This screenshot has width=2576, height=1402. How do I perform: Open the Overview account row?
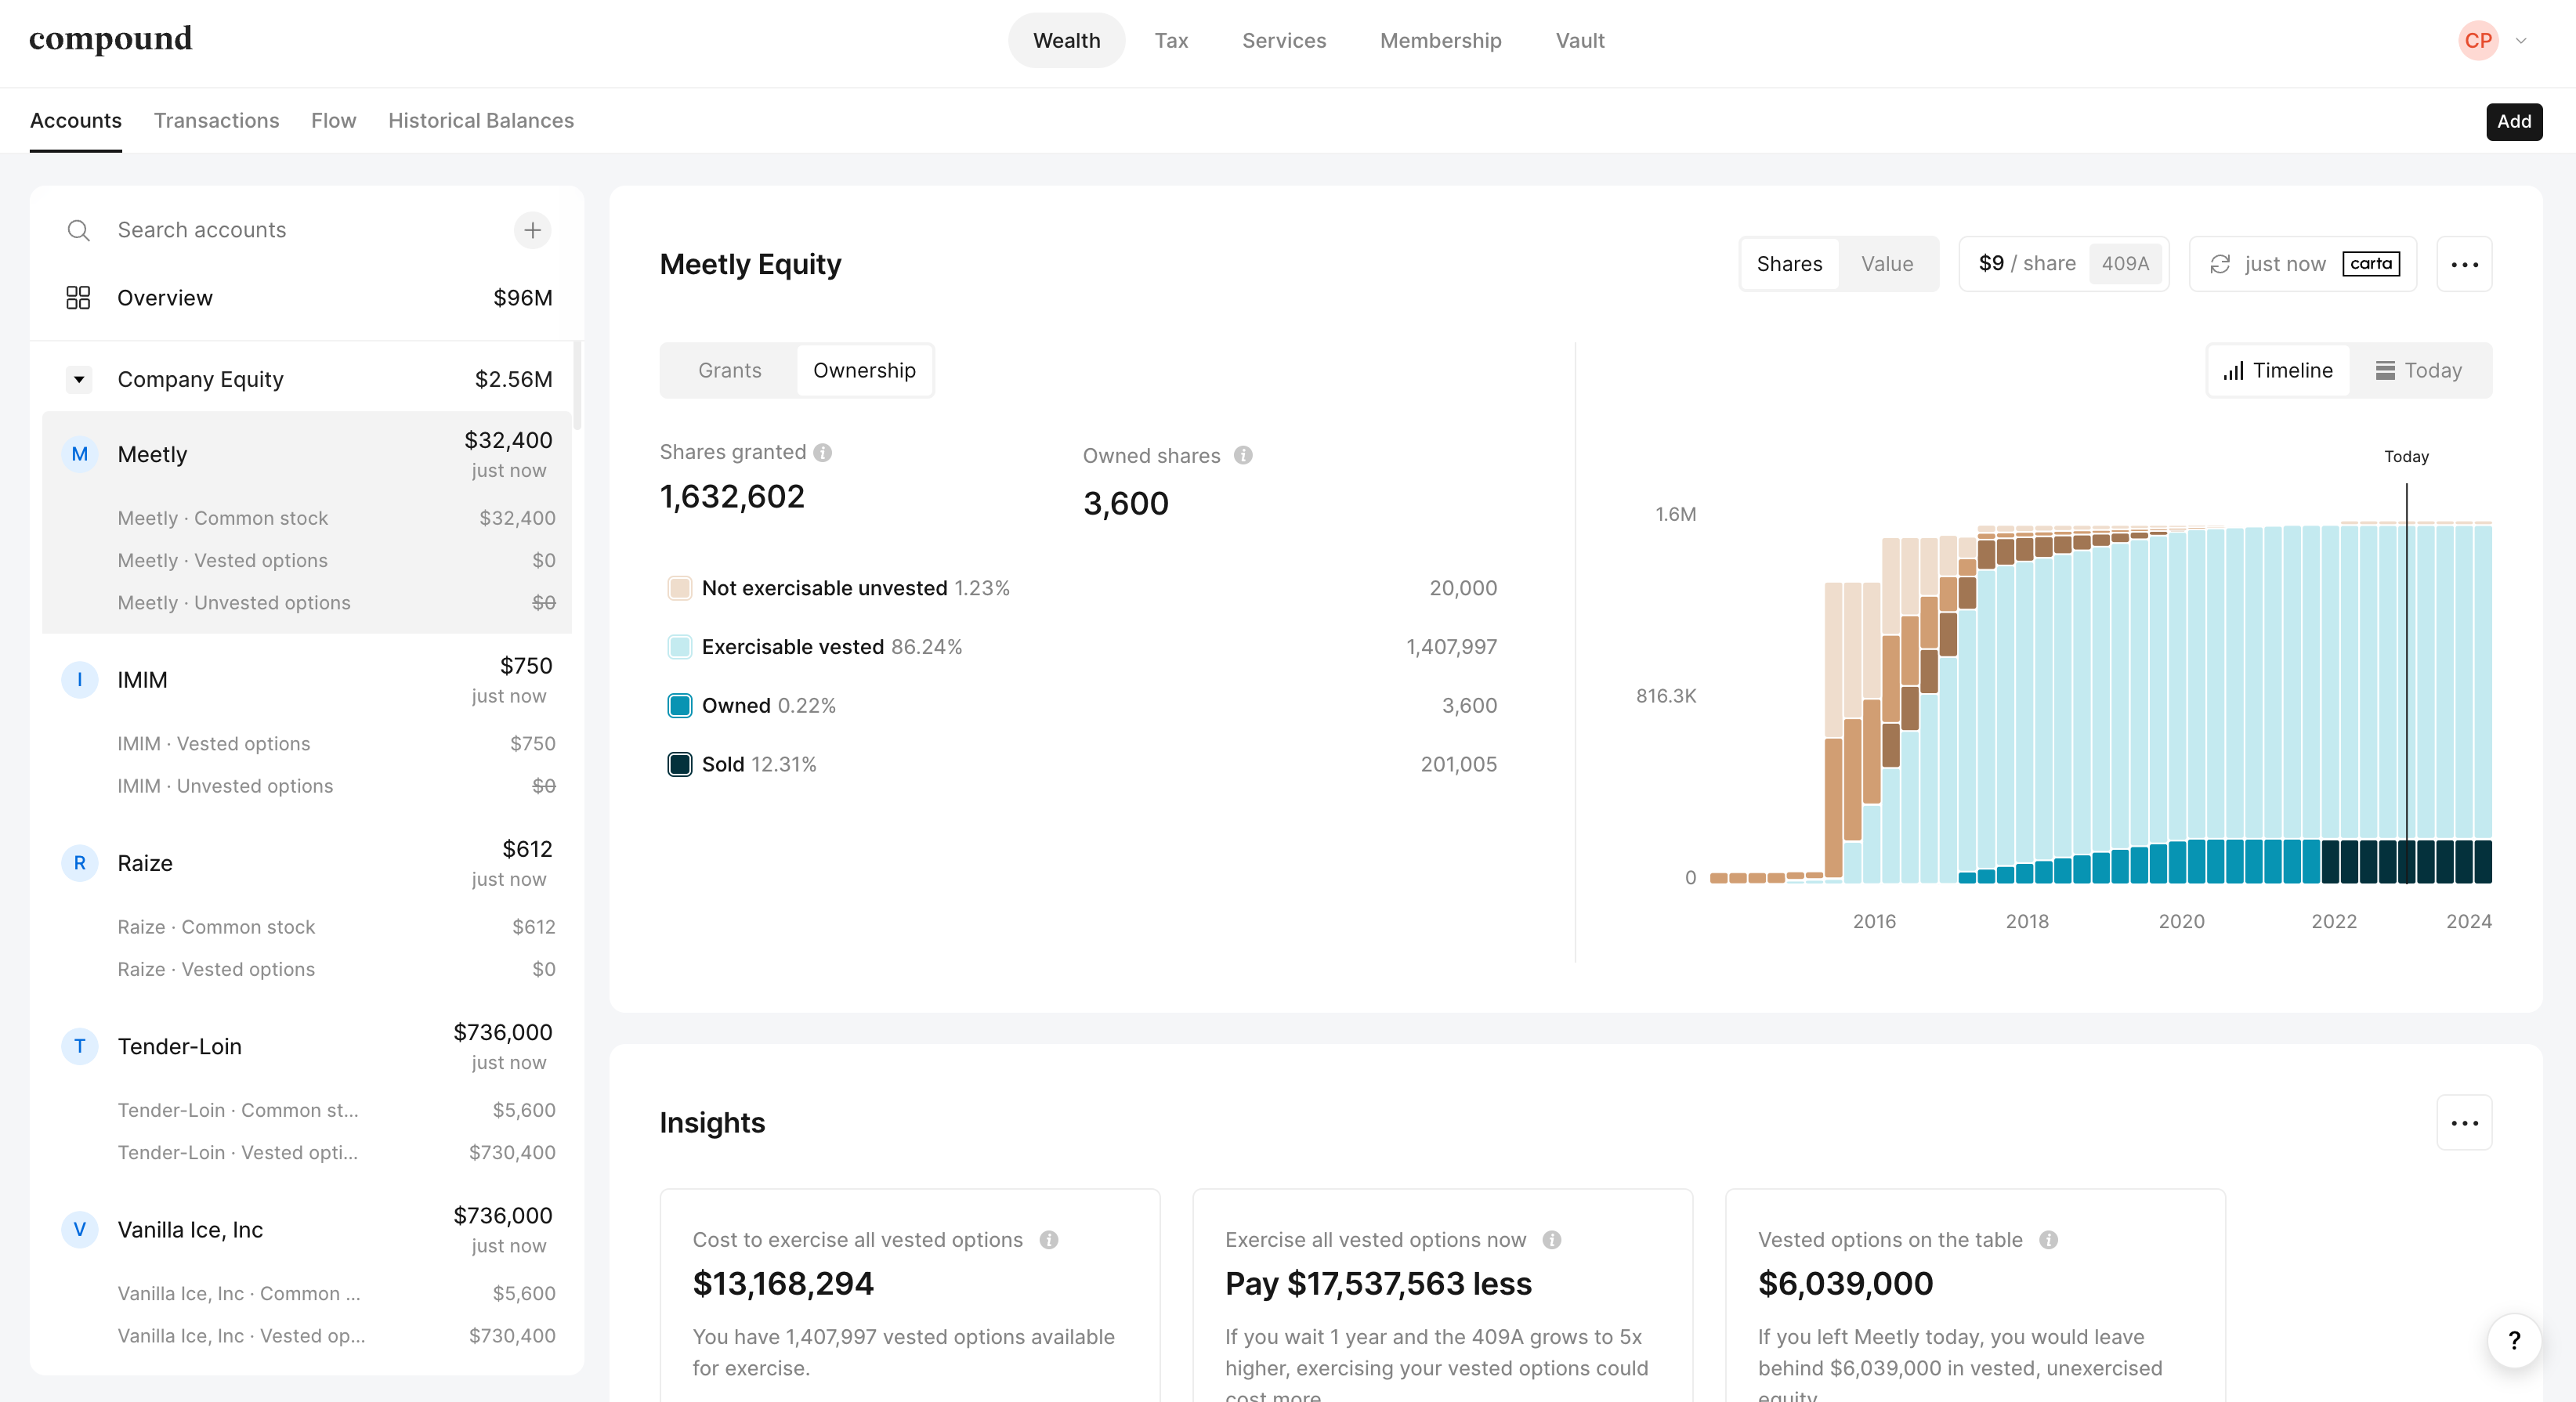307,298
